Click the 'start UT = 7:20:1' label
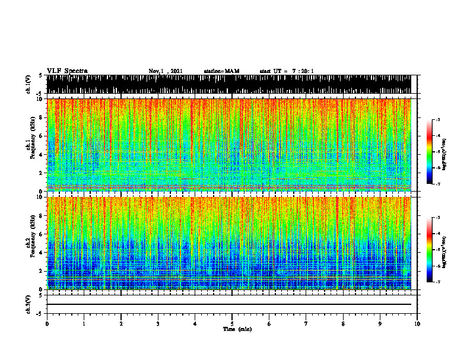 tap(287, 71)
